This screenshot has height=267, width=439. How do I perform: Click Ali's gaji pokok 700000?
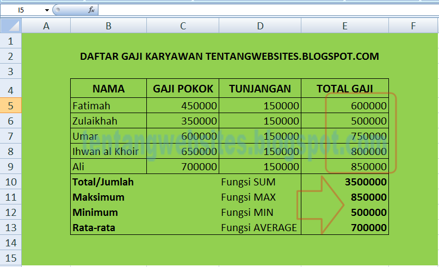point(183,166)
